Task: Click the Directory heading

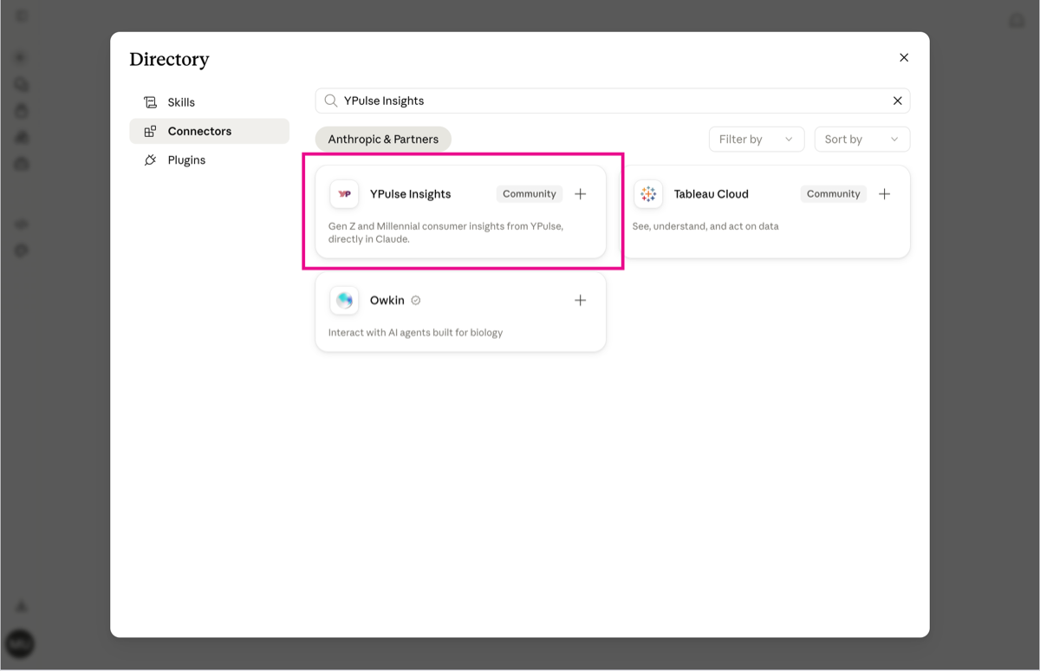Action: 169,59
